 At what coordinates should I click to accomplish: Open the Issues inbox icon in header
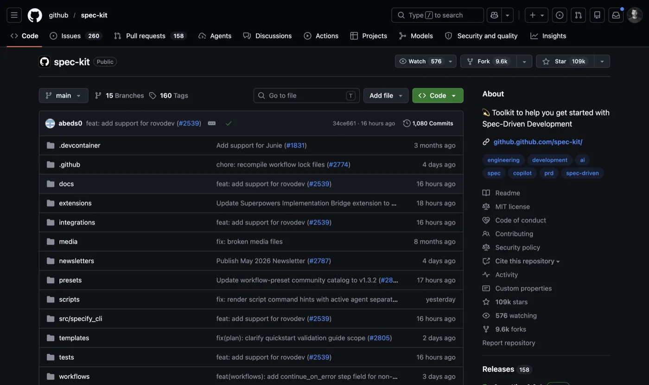560,15
